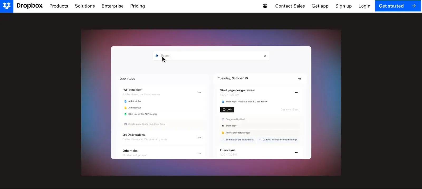Open the three-dot menu for Other tabs
Viewport: 422px width, 189px height.
pyautogui.click(x=199, y=153)
